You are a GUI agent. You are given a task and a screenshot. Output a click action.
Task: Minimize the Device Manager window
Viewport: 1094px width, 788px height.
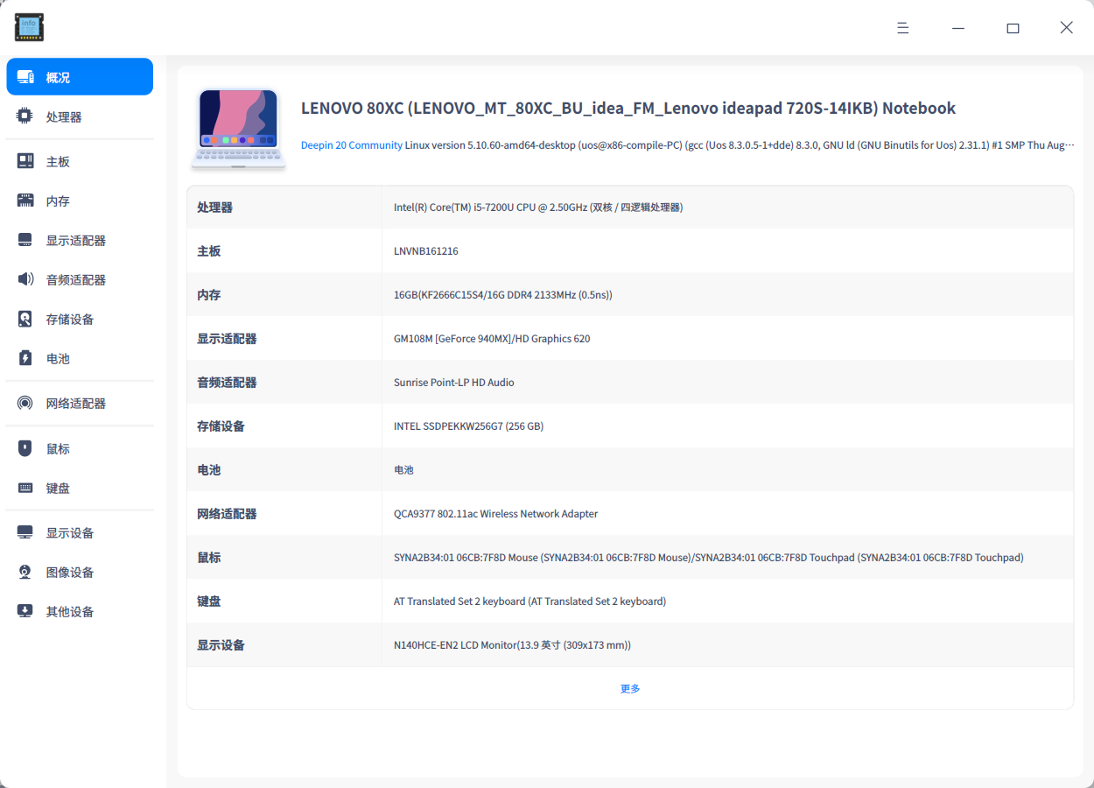click(x=958, y=28)
